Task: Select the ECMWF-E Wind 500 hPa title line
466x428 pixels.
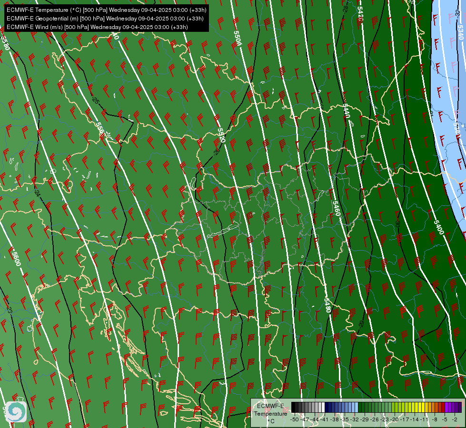Action: [x=97, y=27]
